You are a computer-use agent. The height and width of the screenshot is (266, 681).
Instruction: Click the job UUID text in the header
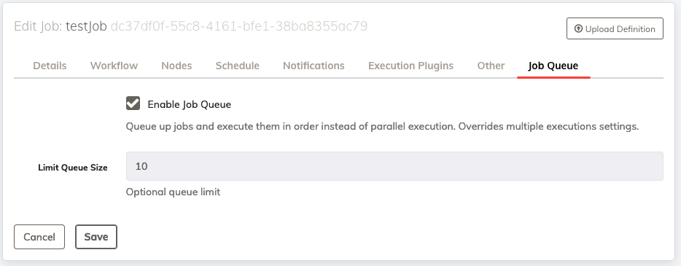(x=239, y=26)
